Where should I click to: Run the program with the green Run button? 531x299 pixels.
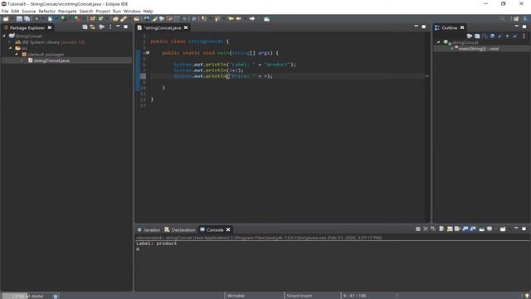(50, 19)
